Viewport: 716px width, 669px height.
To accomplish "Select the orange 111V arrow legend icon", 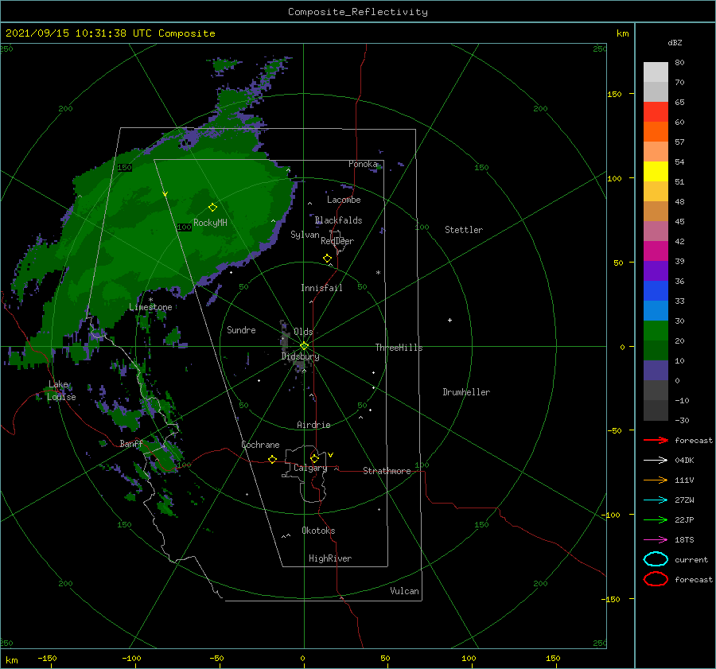I will point(656,480).
